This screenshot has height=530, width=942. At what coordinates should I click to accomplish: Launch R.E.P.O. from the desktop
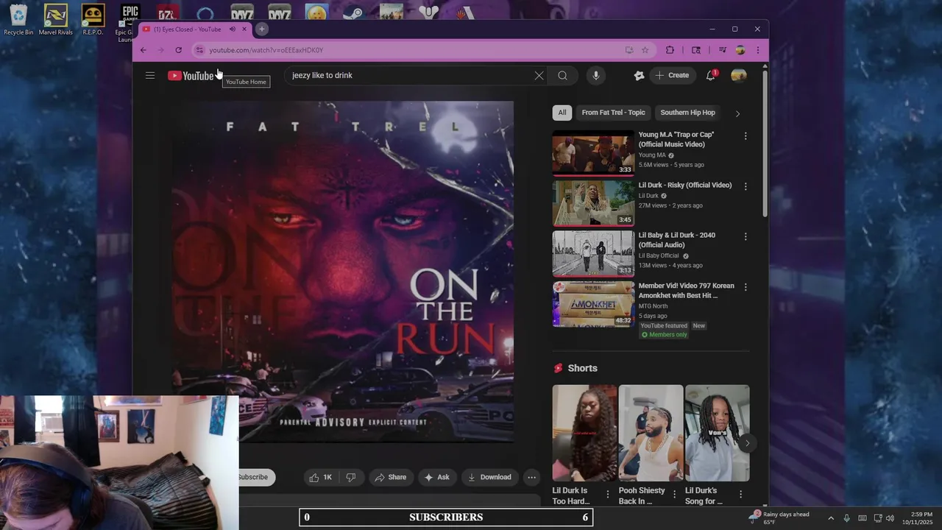coord(93,20)
